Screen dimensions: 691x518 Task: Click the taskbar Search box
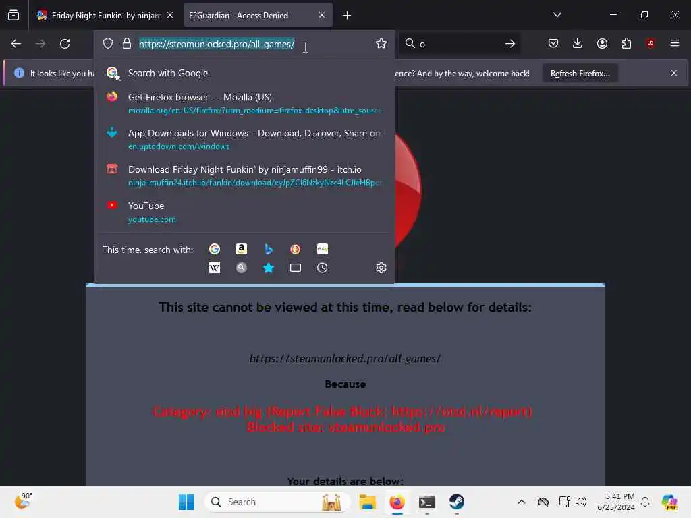point(277,502)
